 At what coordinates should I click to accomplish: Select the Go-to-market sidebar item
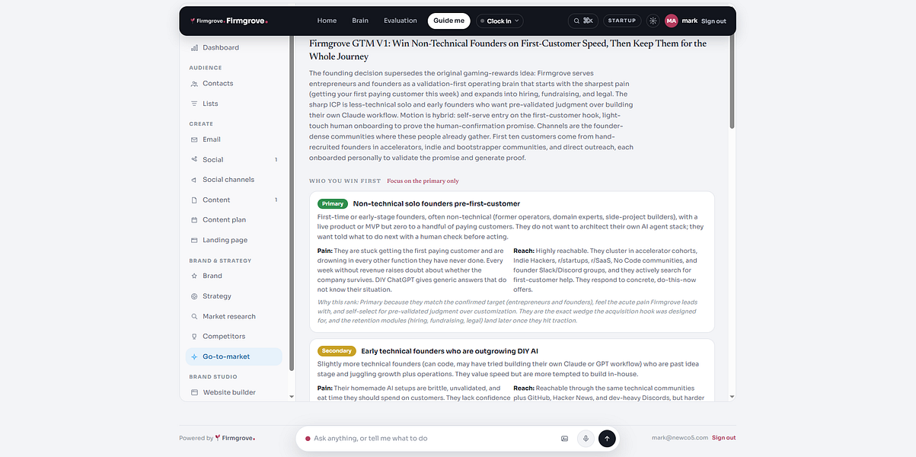tap(234, 356)
